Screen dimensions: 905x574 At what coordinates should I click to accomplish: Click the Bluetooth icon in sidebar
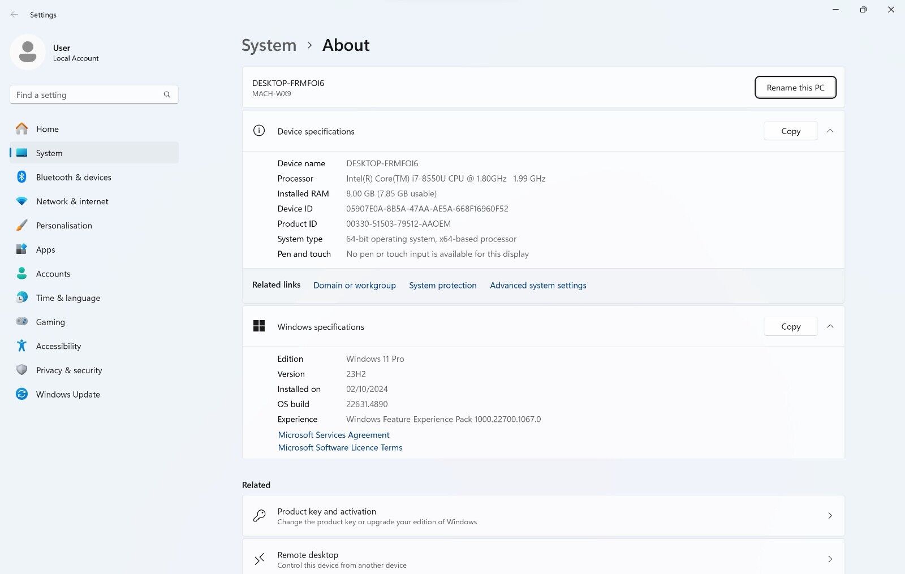pos(21,177)
